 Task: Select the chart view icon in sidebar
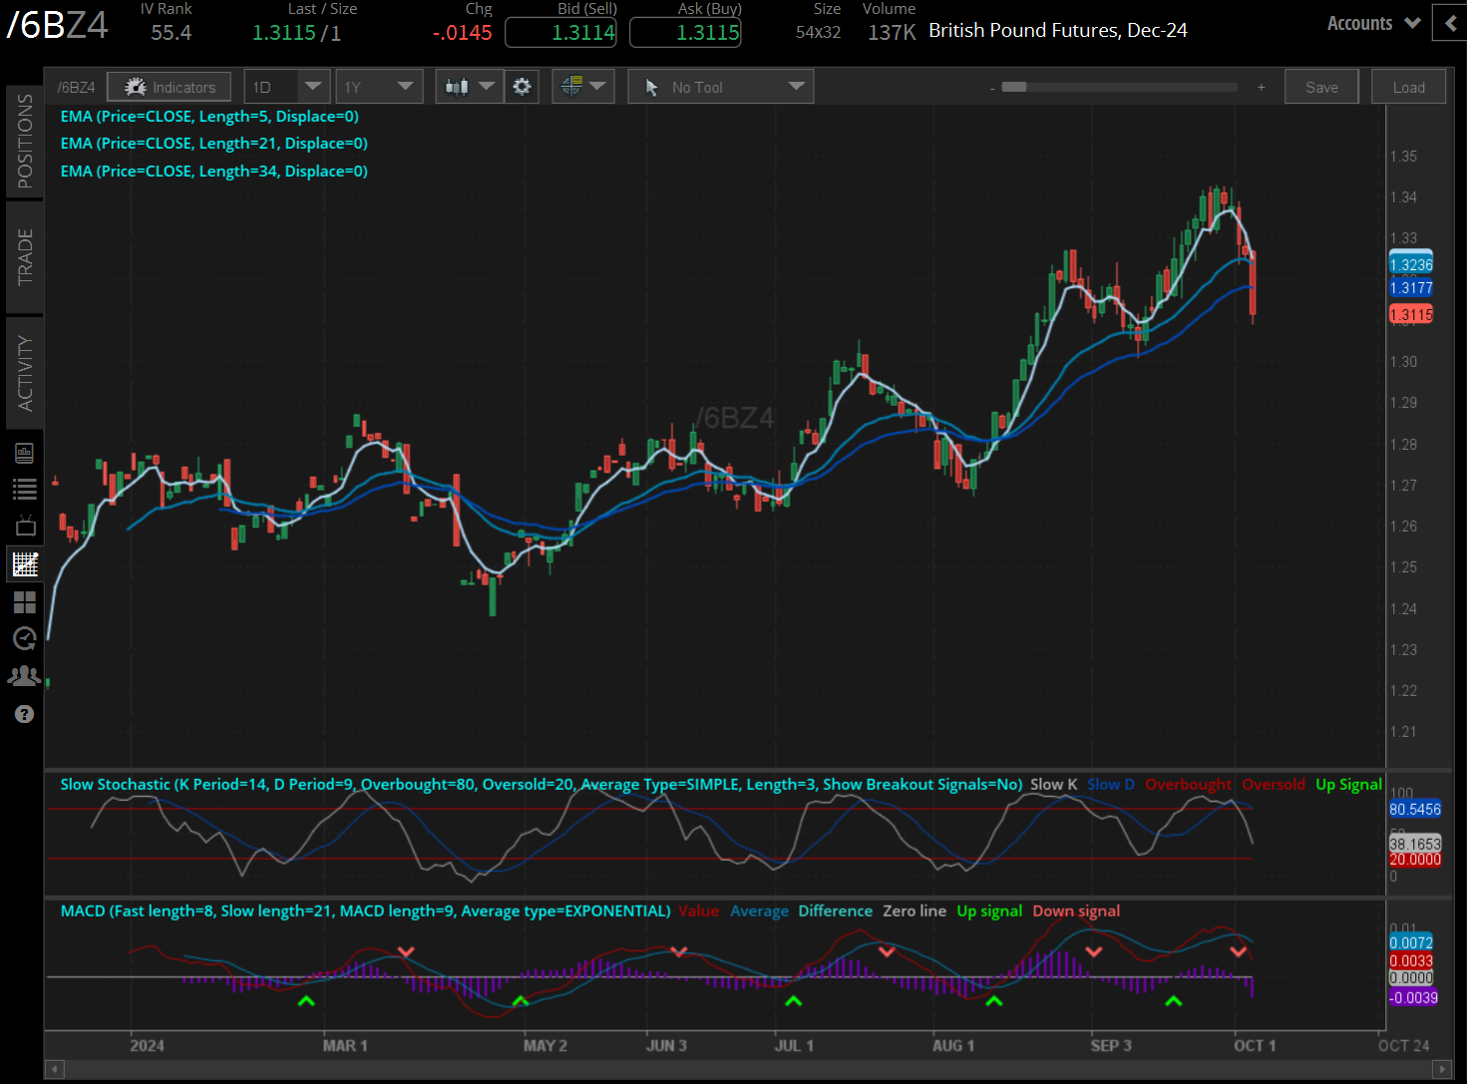[25, 563]
